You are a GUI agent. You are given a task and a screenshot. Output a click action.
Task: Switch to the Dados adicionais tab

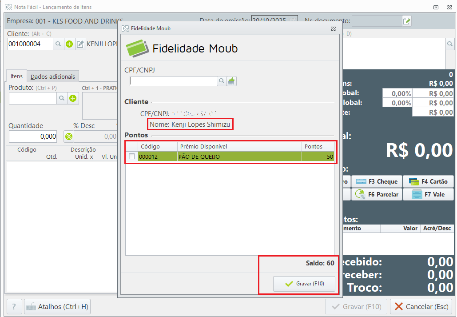pyautogui.click(x=53, y=76)
